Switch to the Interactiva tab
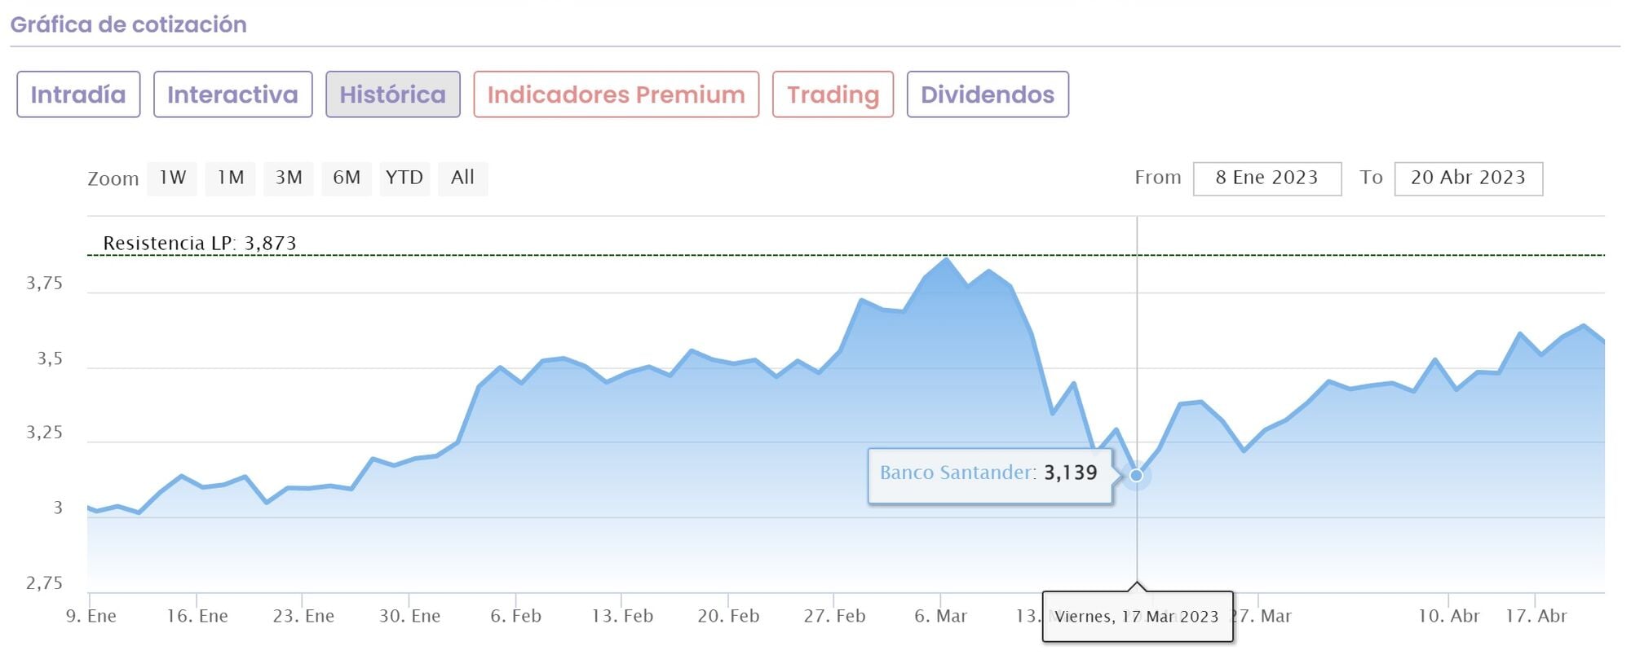 [x=232, y=95]
